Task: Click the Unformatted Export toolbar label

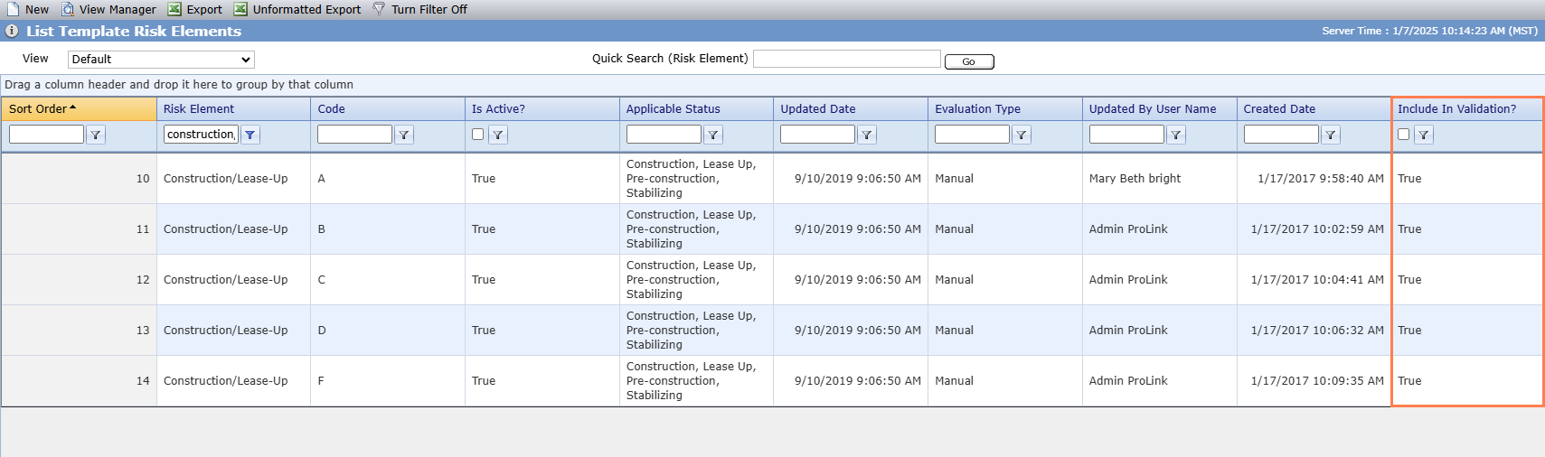Action: 306,9
